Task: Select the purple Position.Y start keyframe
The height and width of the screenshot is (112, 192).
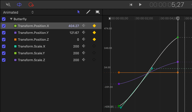Action: pyautogui.click(x=119, y=84)
